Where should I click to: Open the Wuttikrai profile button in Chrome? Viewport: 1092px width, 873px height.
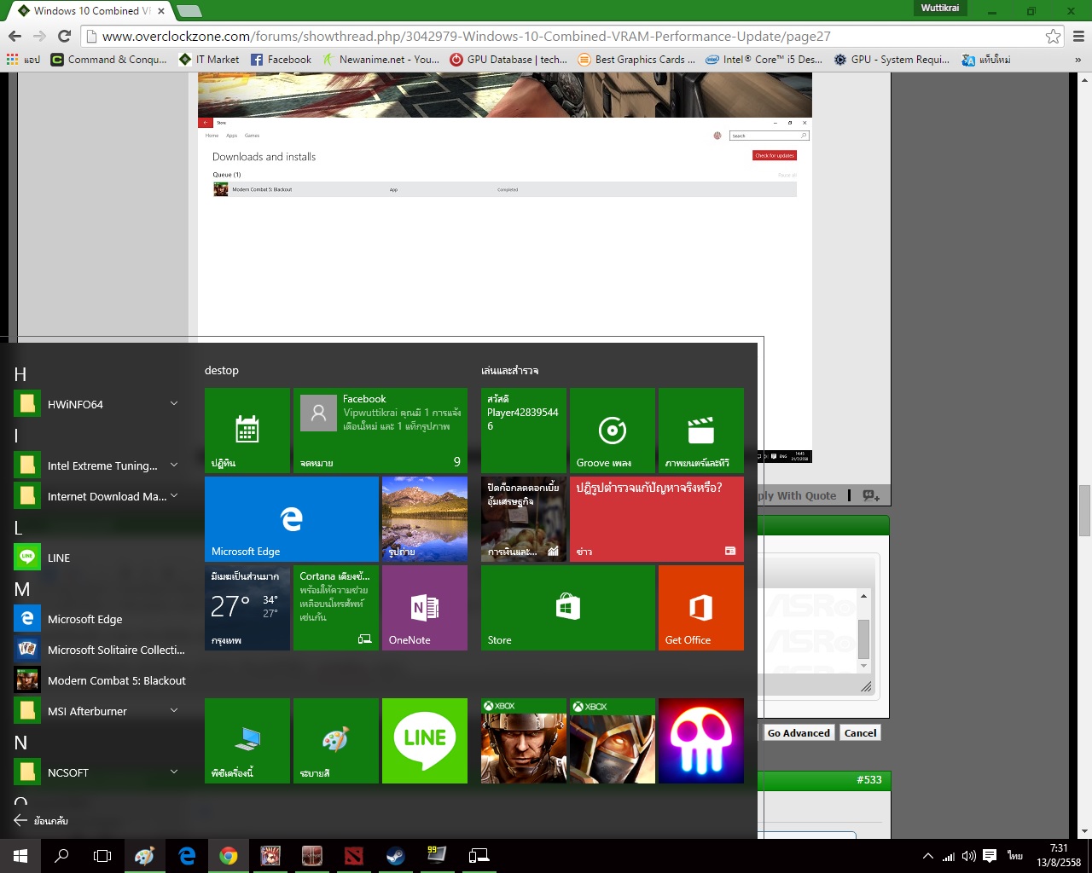point(939,9)
